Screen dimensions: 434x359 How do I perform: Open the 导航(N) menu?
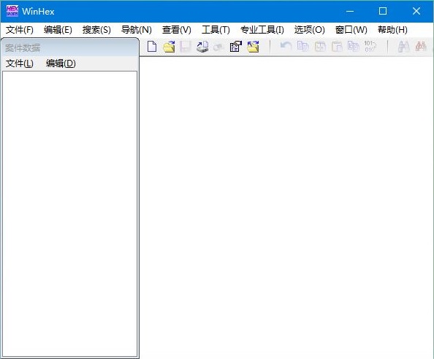[x=137, y=30]
